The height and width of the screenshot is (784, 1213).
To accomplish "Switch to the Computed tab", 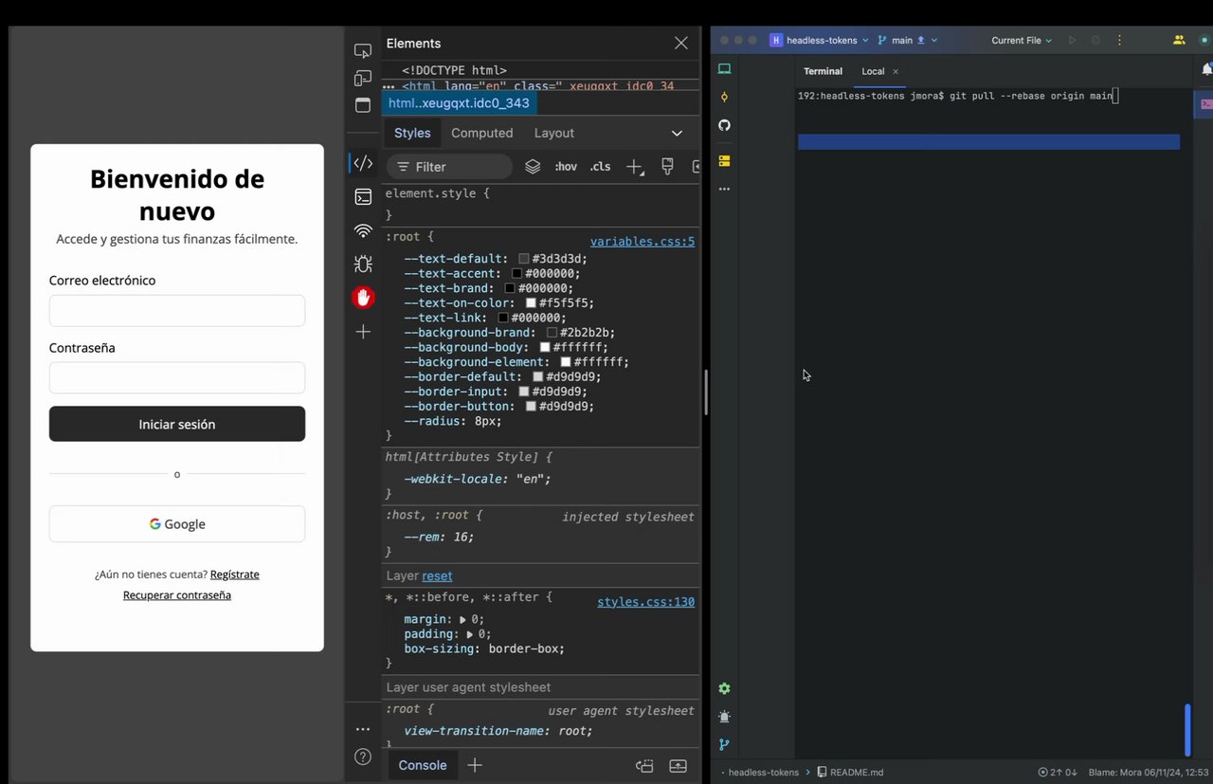I will [x=481, y=133].
